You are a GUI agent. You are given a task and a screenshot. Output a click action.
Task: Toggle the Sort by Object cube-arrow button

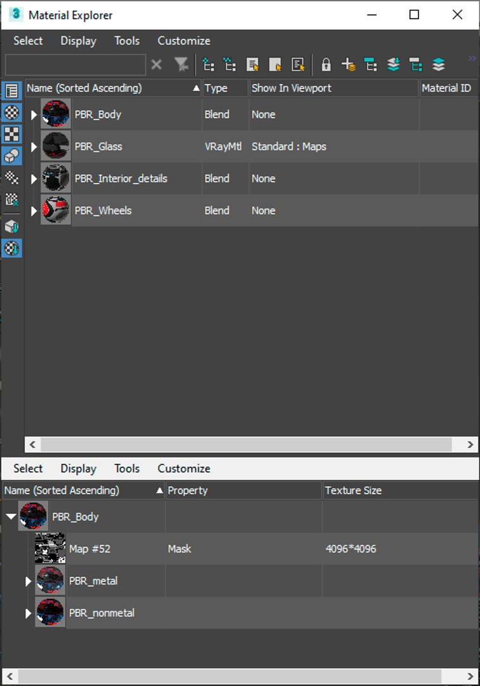click(12, 227)
